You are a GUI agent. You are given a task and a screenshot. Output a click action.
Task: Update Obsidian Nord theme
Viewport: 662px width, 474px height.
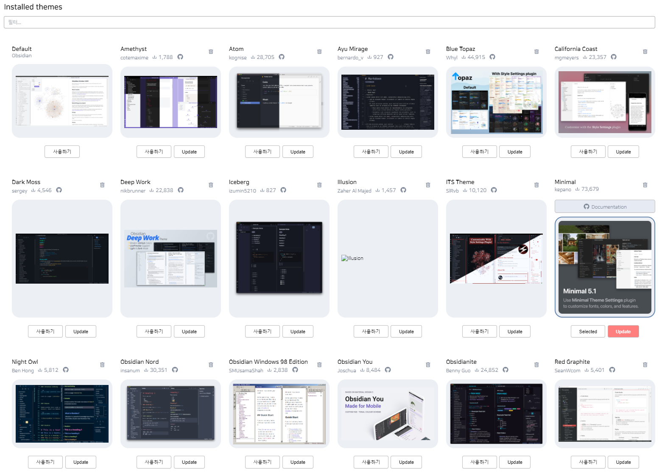[x=189, y=462]
